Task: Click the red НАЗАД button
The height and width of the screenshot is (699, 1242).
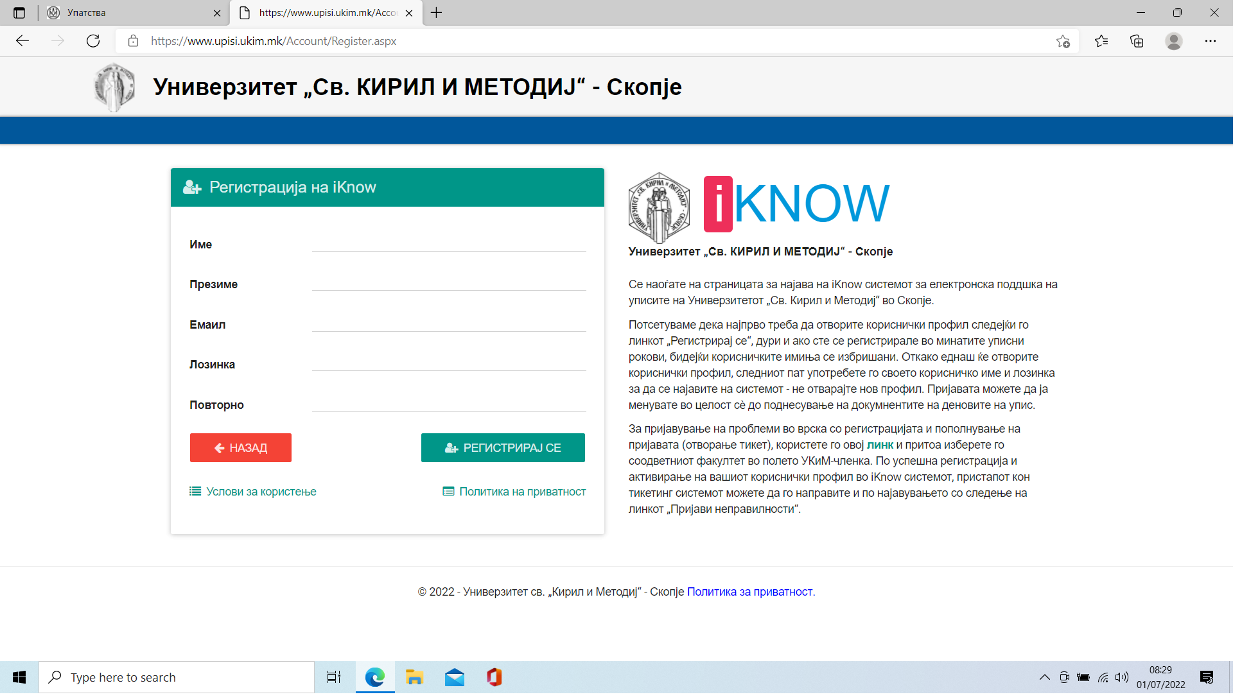Action: coord(241,447)
